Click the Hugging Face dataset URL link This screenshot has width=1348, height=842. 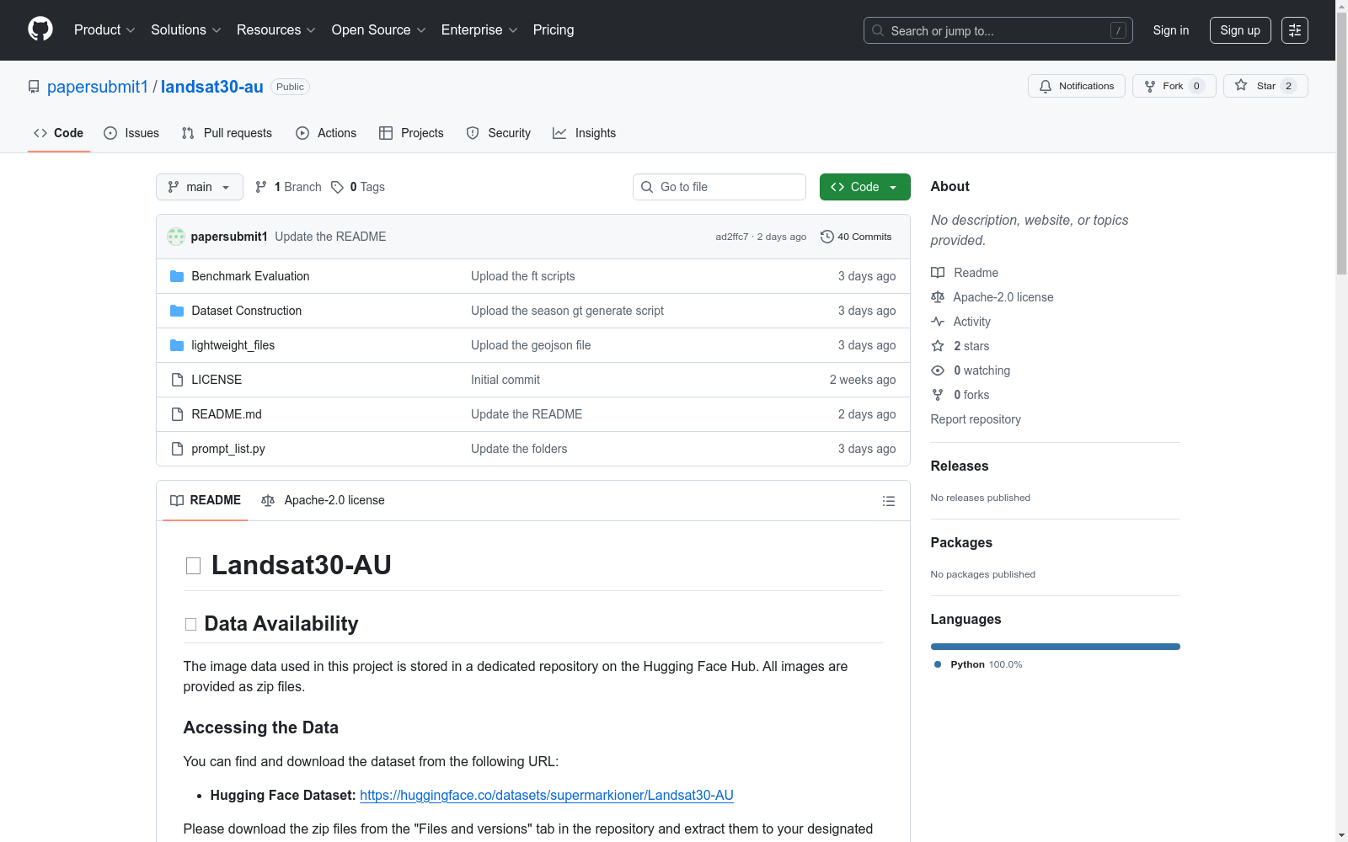pos(547,795)
